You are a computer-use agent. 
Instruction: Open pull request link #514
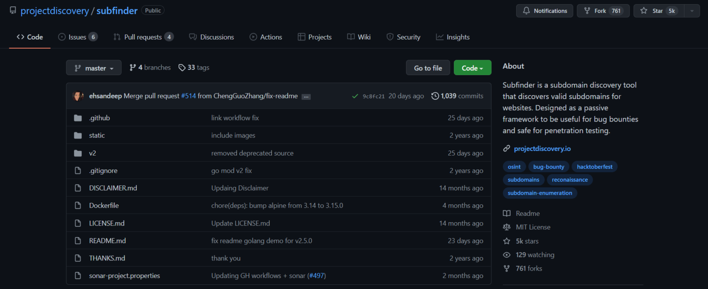189,96
